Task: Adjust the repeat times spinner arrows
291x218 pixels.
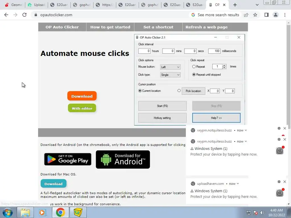Action: [224, 66]
